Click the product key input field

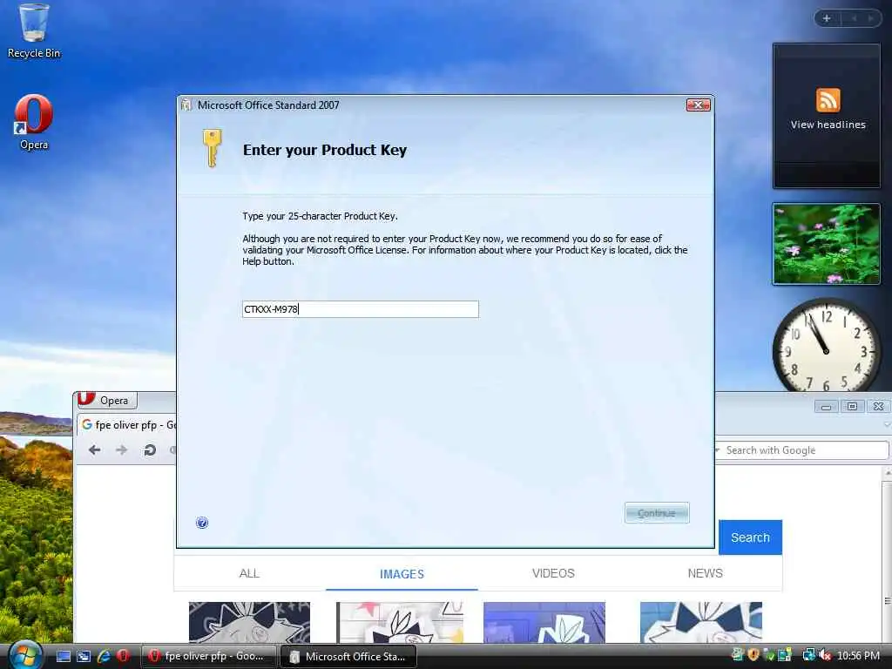pos(360,309)
